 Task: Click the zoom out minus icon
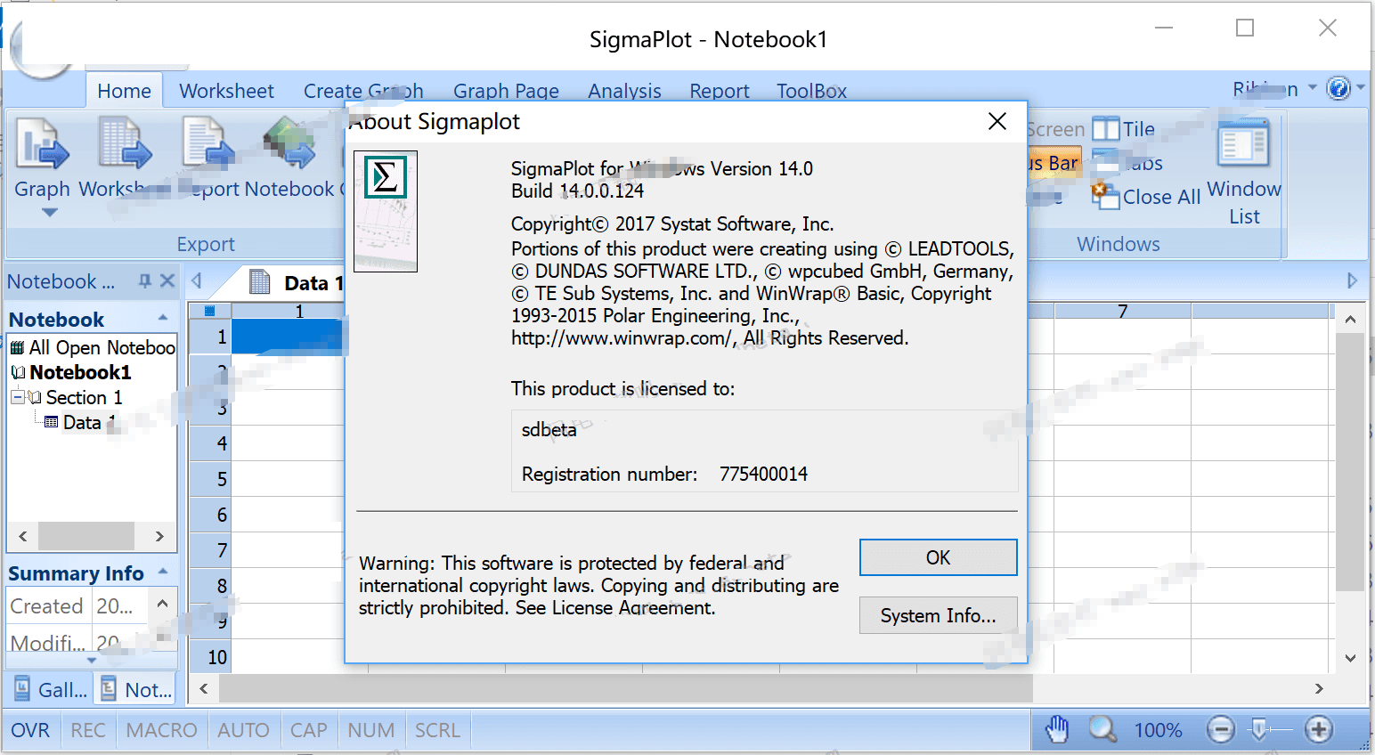(1221, 730)
